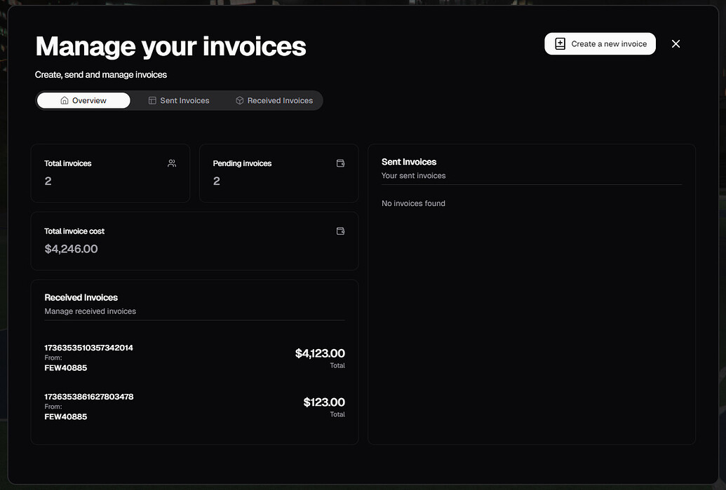
Task: Click the new invoice icon in the create button
Action: [559, 43]
